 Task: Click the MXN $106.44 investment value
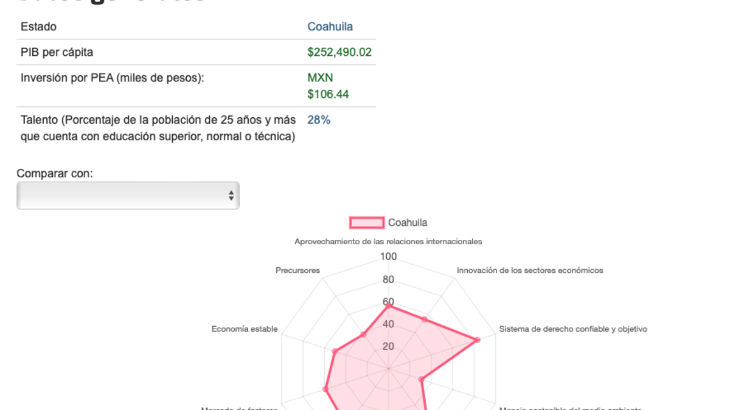(x=328, y=86)
